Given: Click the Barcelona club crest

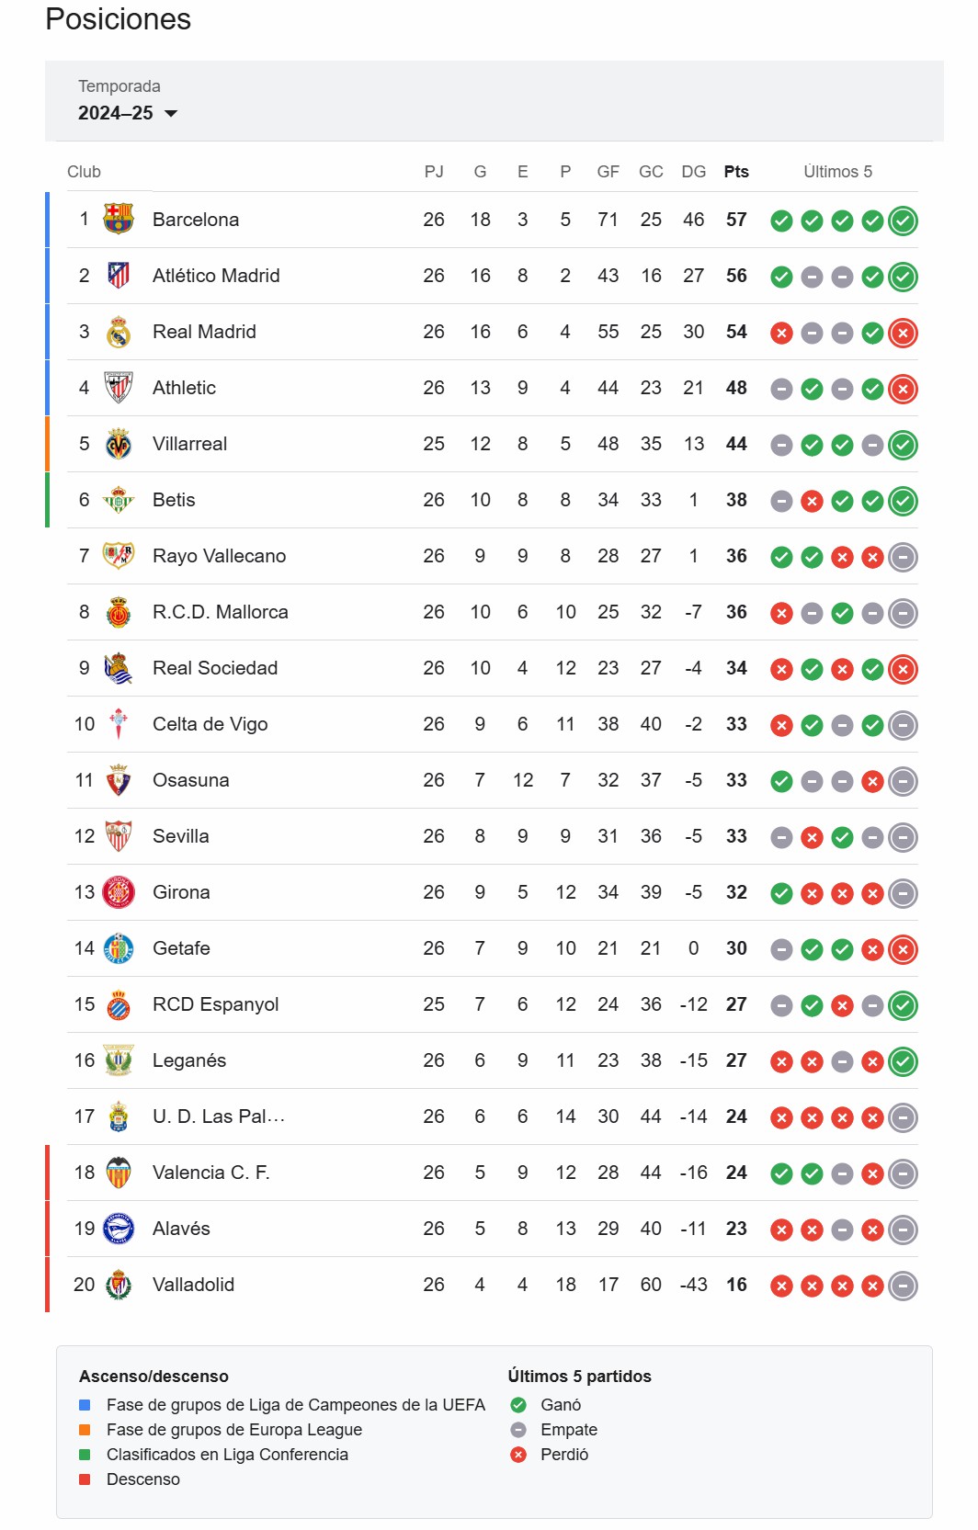Looking at the screenshot, I should tap(119, 219).
